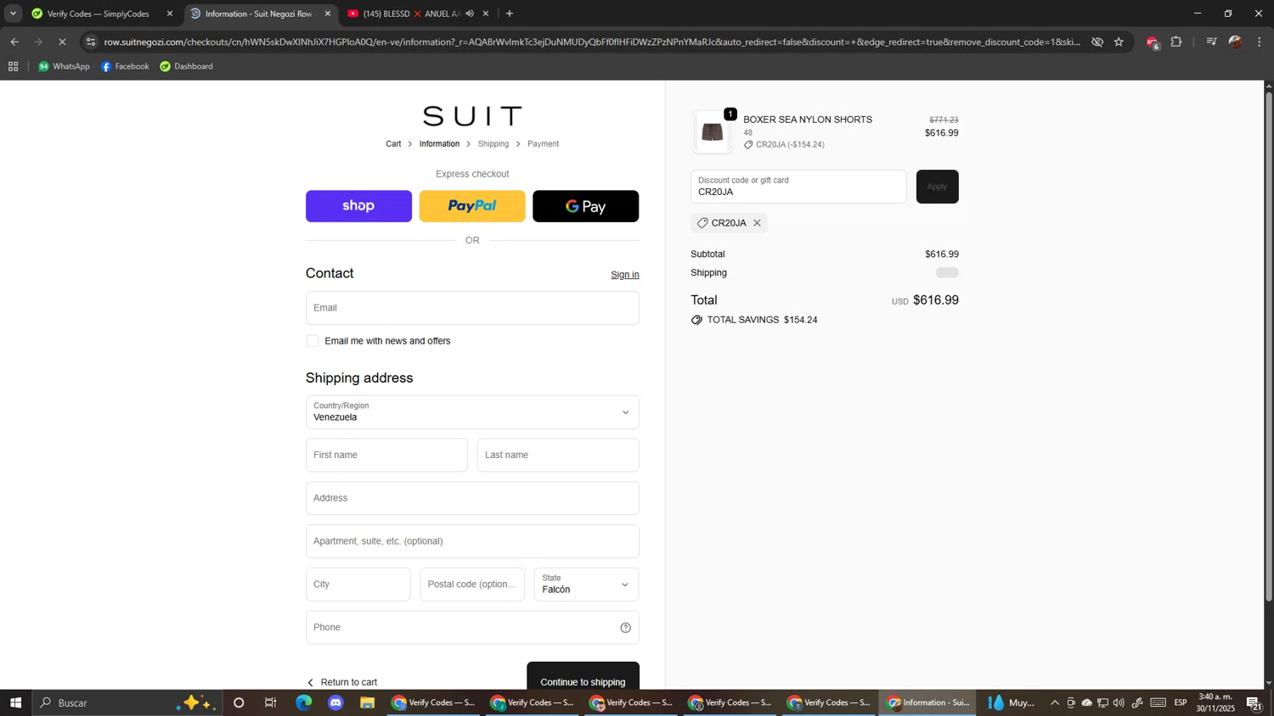Go back using the browser back arrow
This screenshot has height=716, width=1274.
[x=14, y=42]
